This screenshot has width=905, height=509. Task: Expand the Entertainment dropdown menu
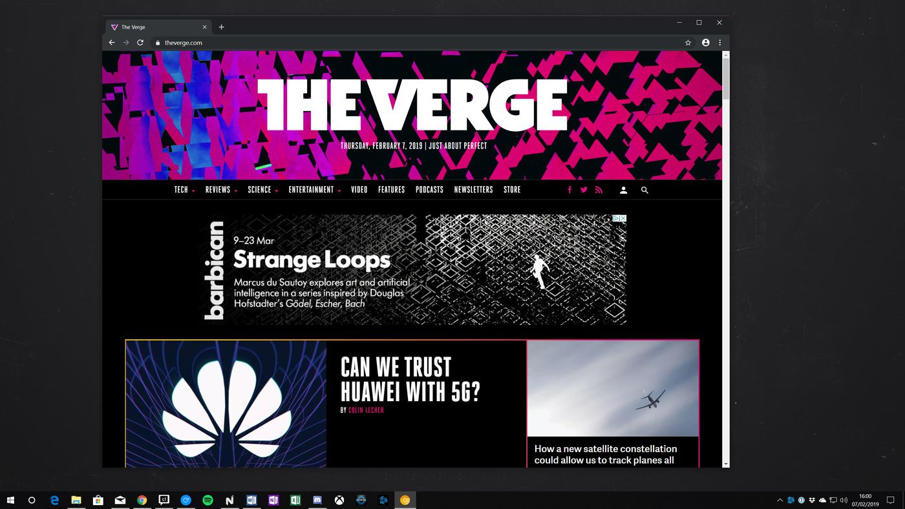click(x=314, y=190)
